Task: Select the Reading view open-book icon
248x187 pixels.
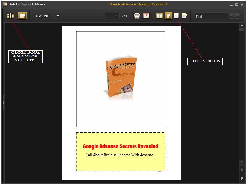Action: tap(22, 16)
